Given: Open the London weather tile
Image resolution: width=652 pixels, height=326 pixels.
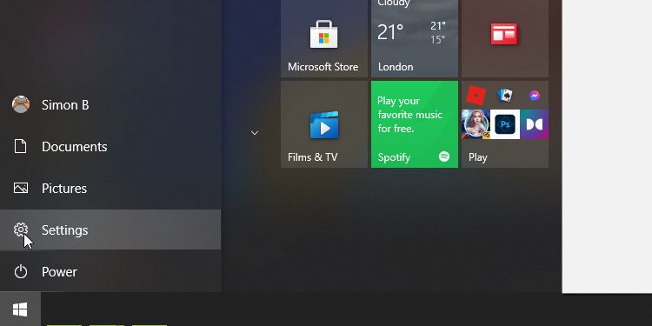Looking at the screenshot, I should click(x=415, y=38).
